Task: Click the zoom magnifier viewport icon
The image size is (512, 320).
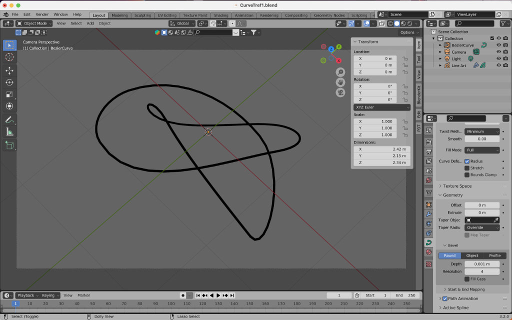Action: 340,72
